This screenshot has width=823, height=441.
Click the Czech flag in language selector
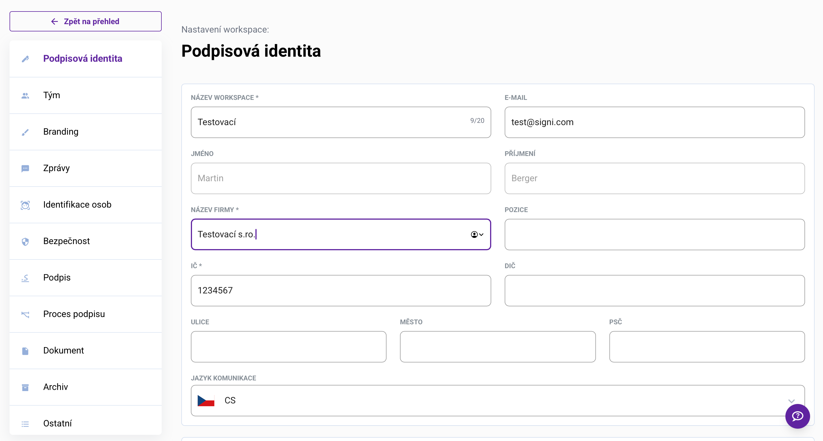[x=206, y=400]
